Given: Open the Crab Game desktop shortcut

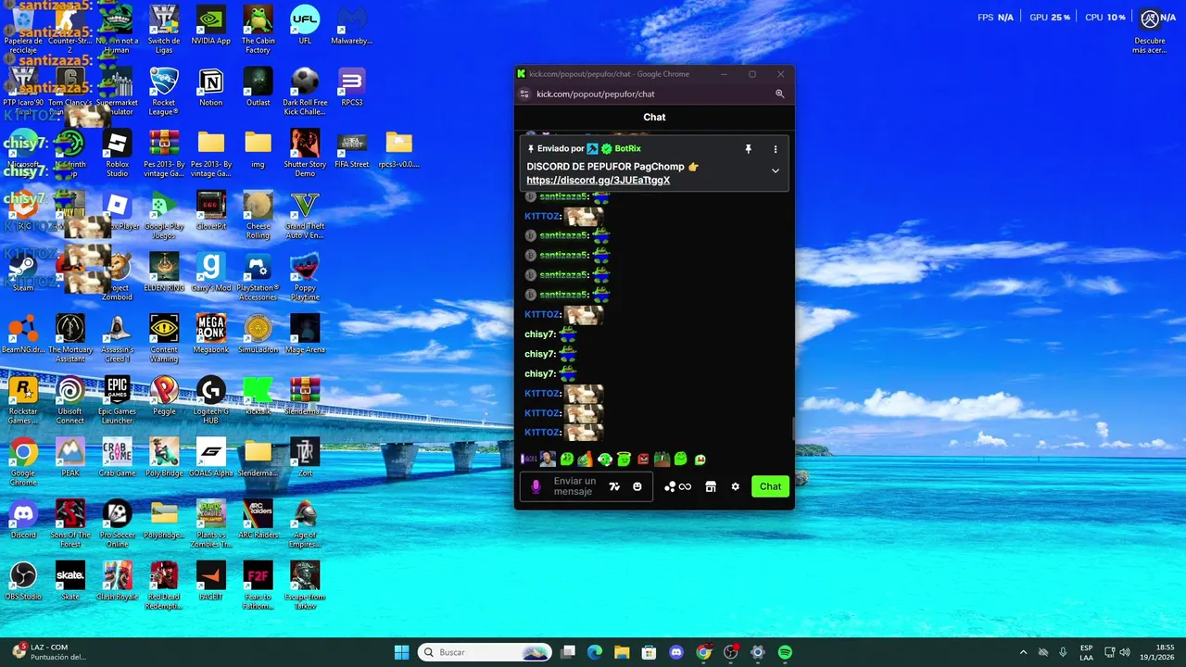Looking at the screenshot, I should 117,457.
